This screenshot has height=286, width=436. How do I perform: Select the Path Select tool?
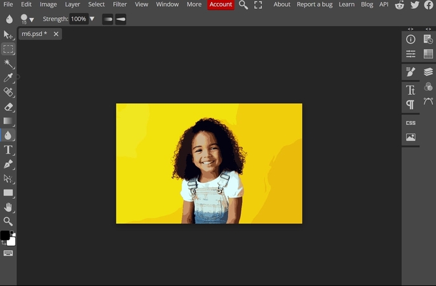tap(8, 179)
